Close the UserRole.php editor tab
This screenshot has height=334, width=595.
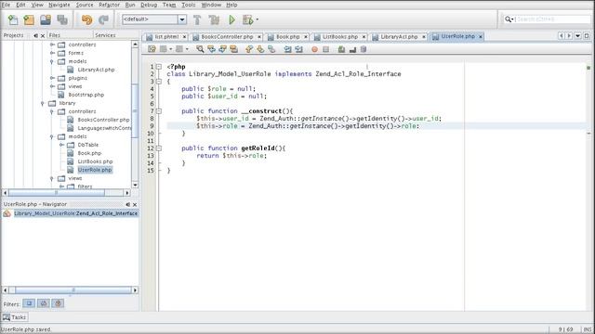[481, 36]
